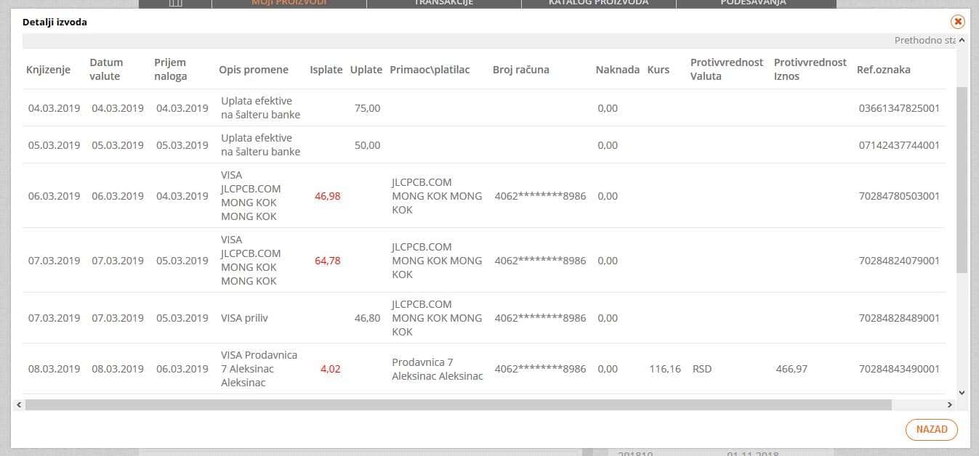Viewport: 979px width, 456px height.
Task: Select inflow amount 46,80
Action: 367,318
